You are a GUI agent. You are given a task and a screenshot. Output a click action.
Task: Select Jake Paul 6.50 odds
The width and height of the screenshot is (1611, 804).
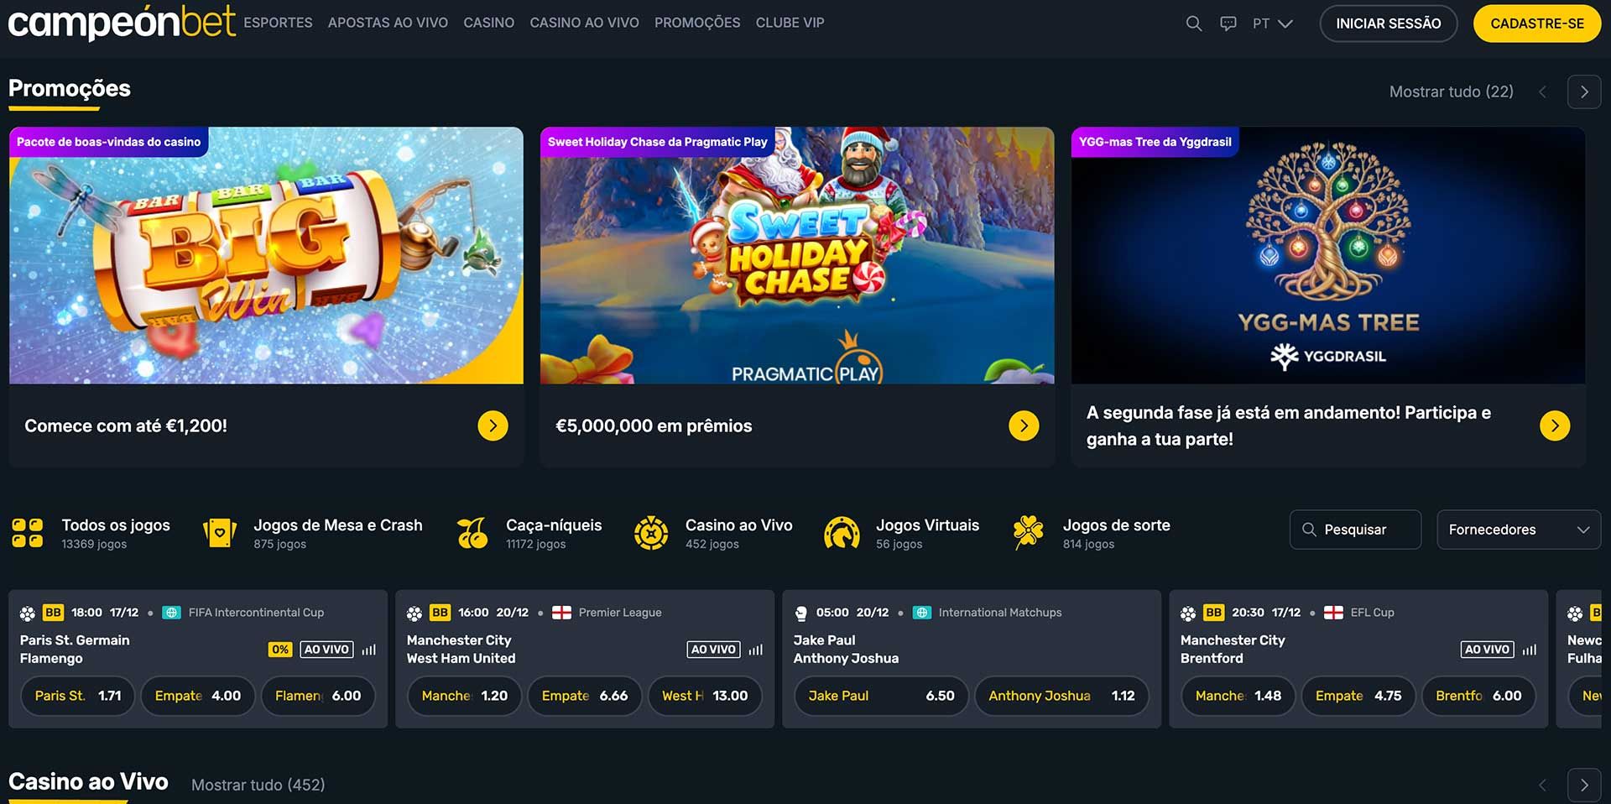[x=881, y=696]
